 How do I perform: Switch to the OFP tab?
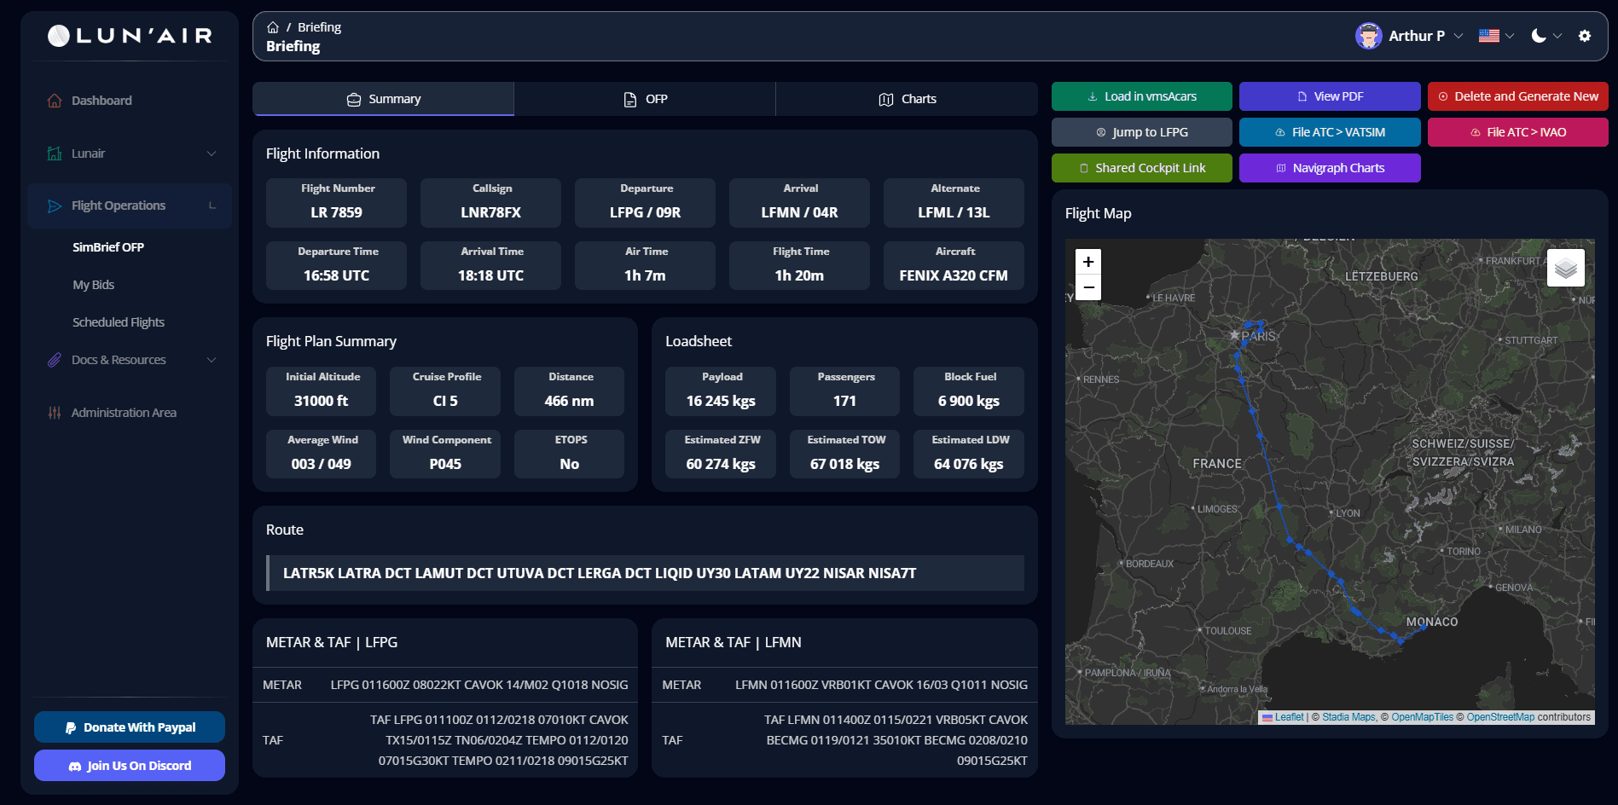[645, 98]
